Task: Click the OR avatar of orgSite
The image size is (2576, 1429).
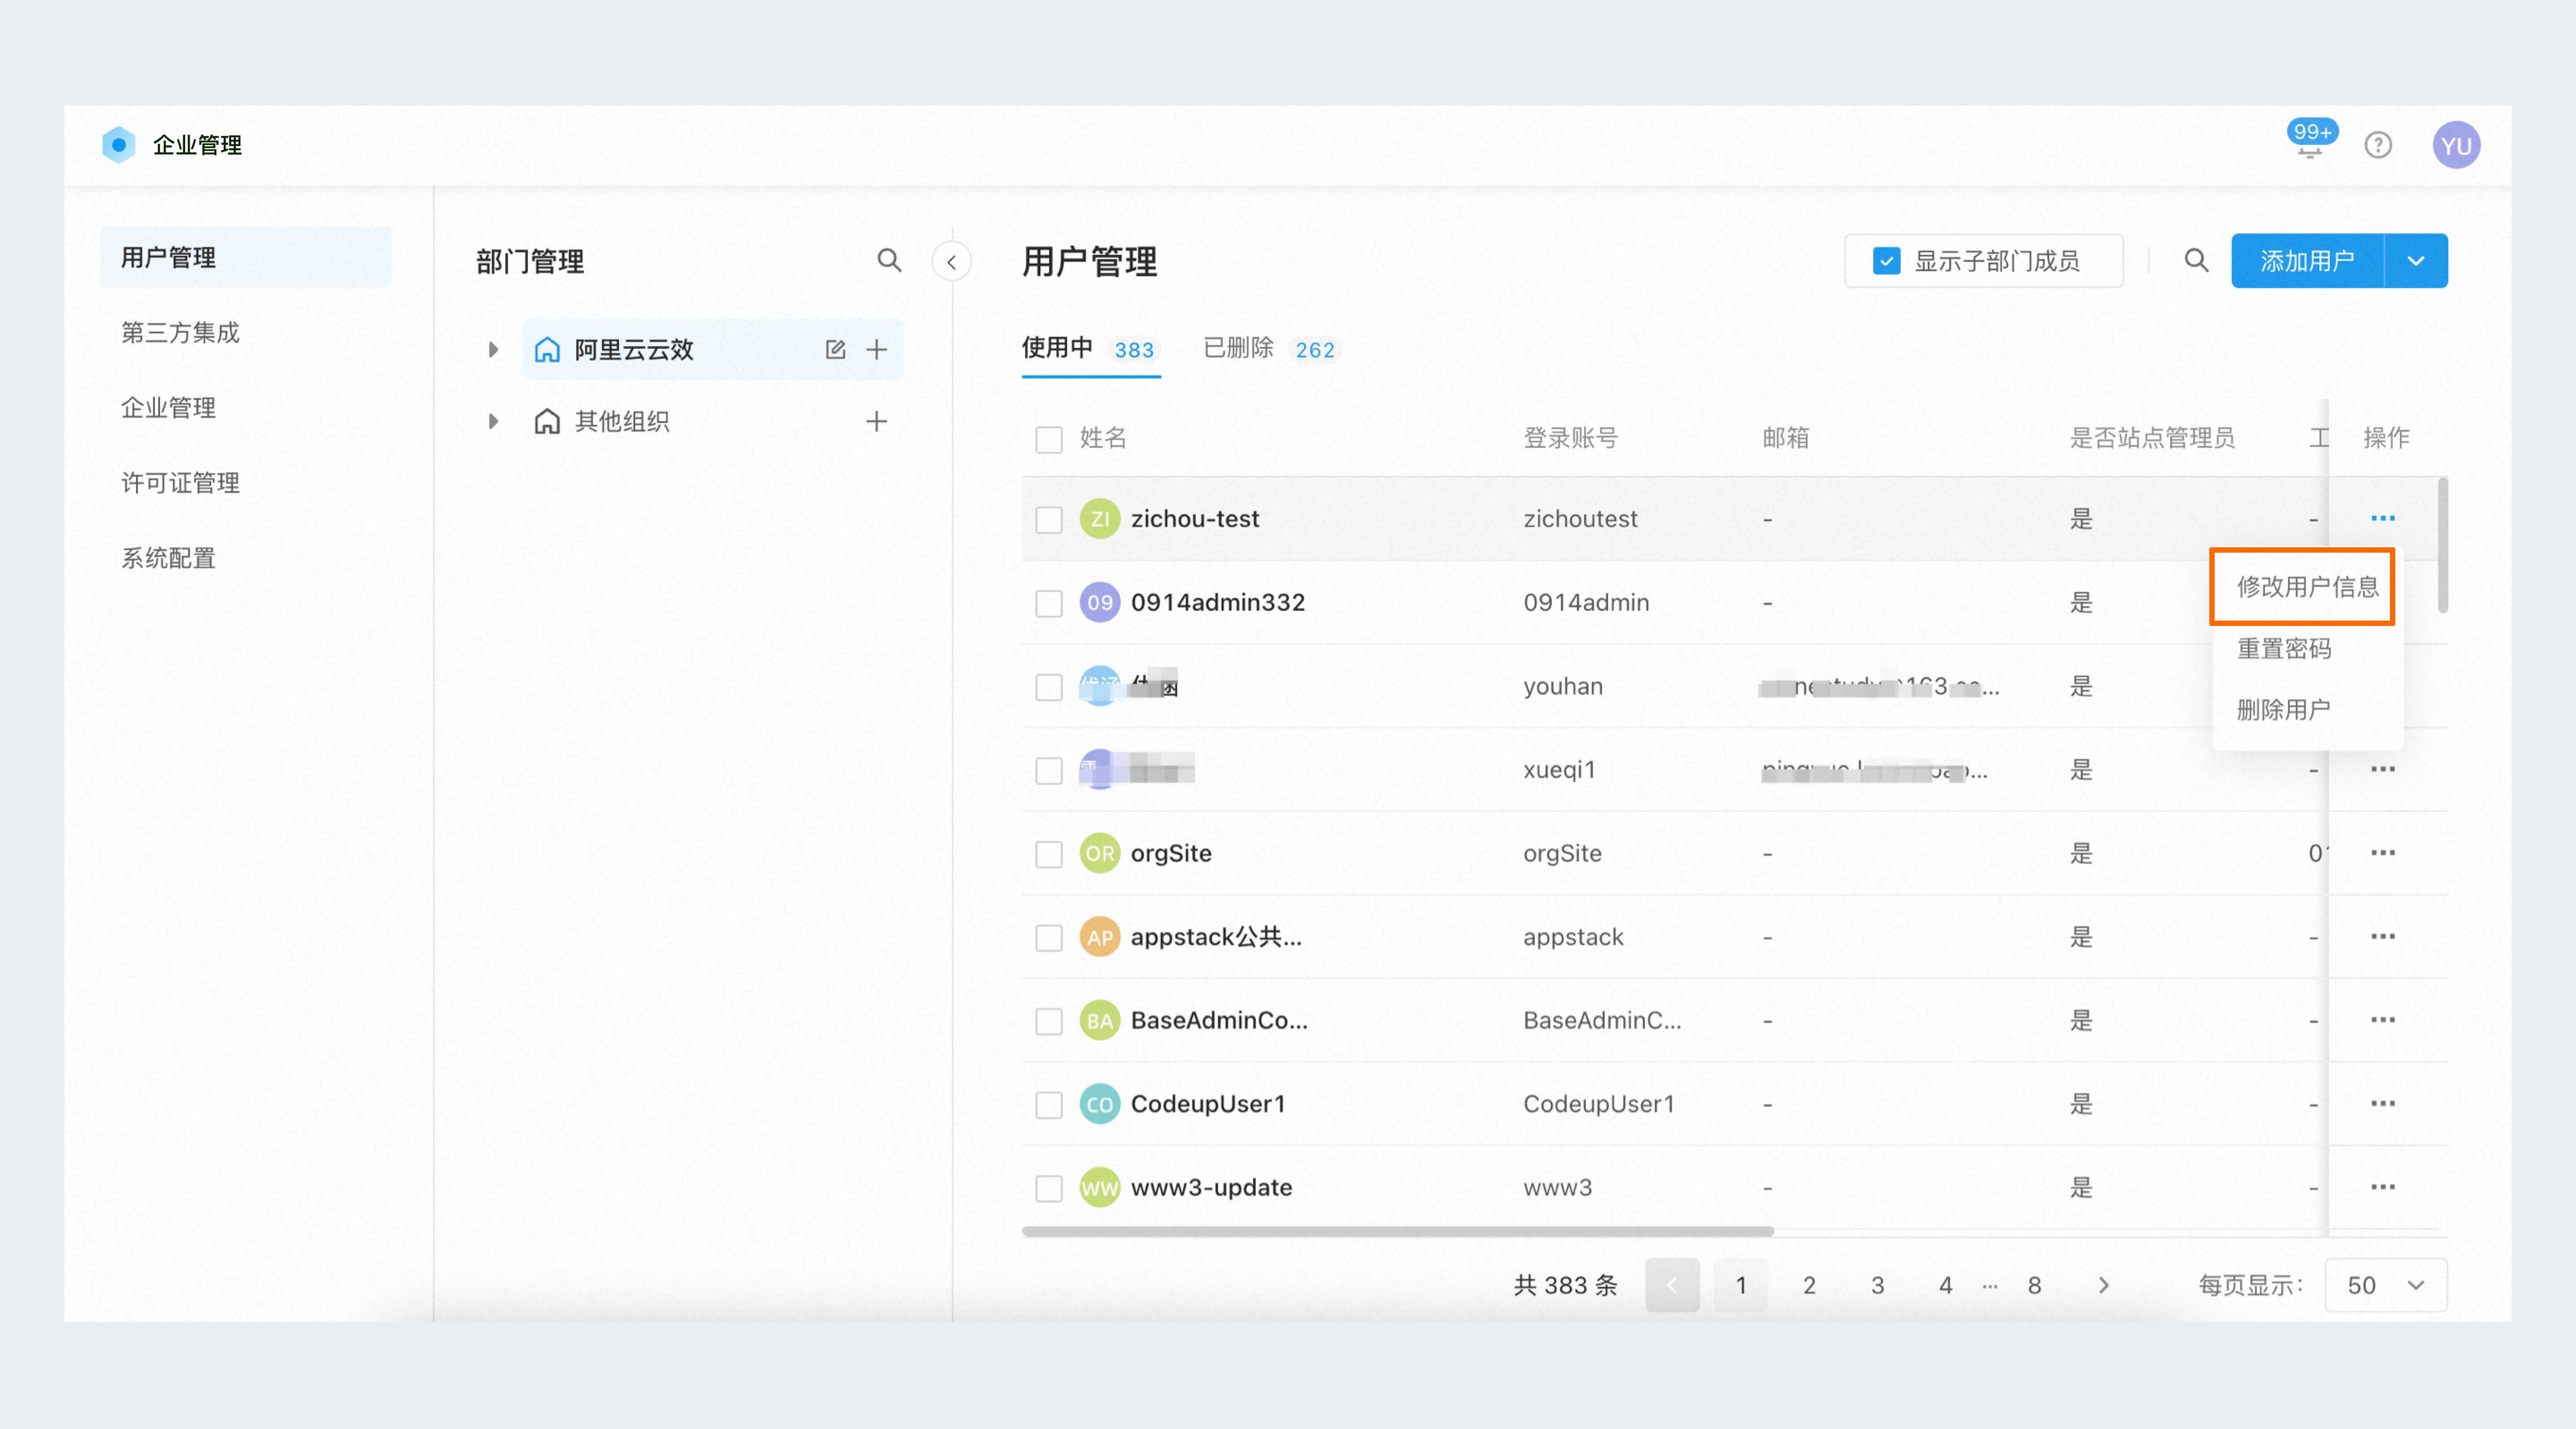Action: coord(1100,853)
